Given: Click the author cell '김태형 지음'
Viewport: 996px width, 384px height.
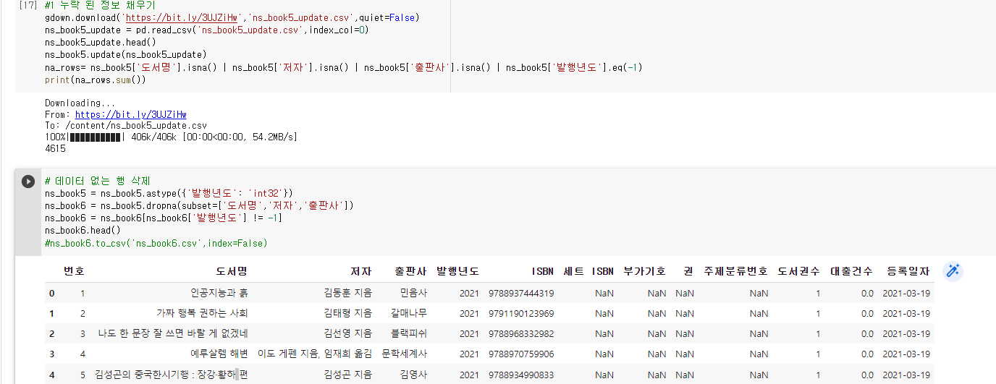Looking at the screenshot, I should [x=347, y=313].
